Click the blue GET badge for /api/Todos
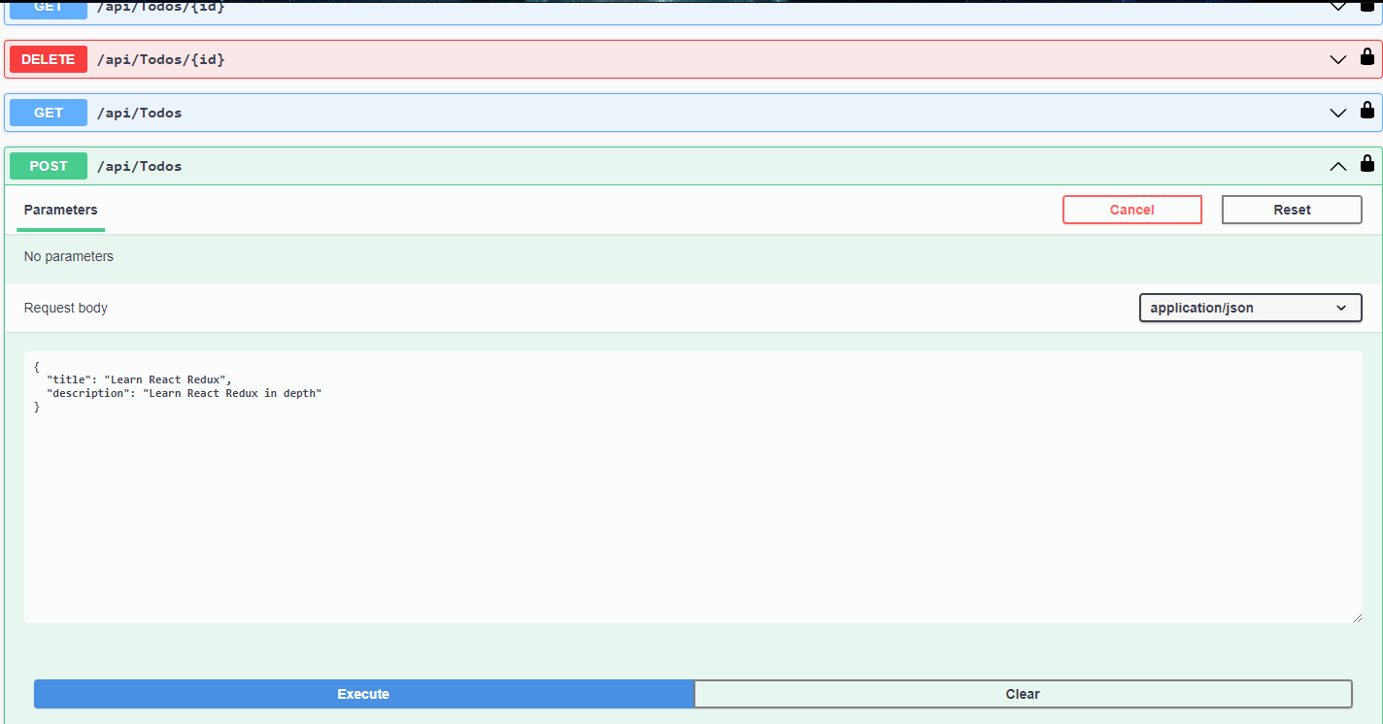This screenshot has width=1383, height=724. click(49, 113)
